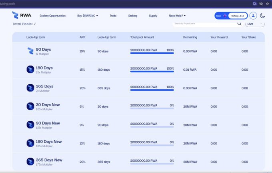Viewport: 272px width, 173px height.
Task: Bookmark the page with the star icon
Action: pyautogui.click(x=267, y=4)
